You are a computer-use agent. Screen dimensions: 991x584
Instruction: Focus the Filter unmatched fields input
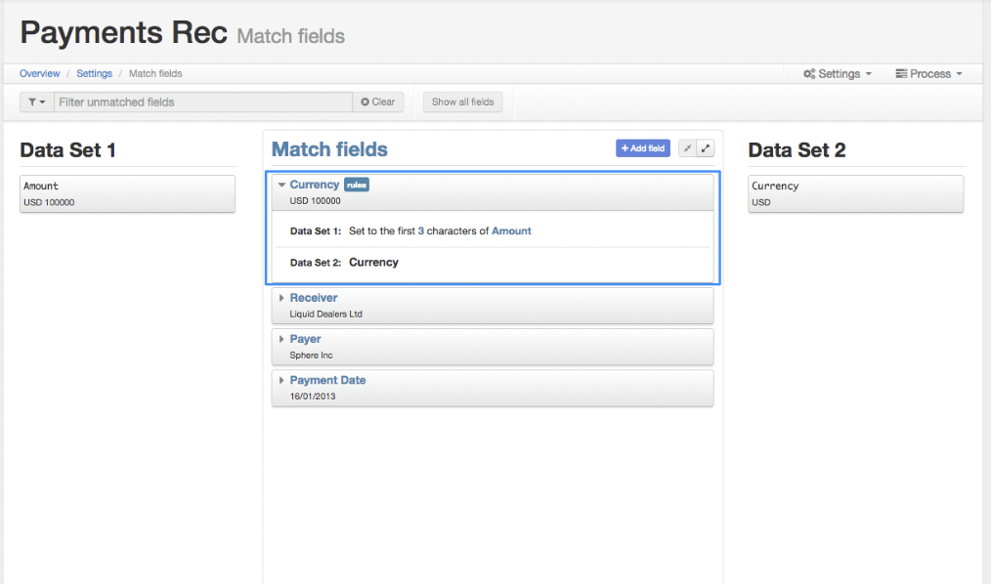[x=203, y=103]
